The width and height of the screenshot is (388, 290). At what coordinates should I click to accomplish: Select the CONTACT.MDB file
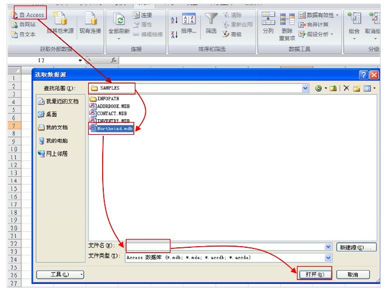[108, 114]
